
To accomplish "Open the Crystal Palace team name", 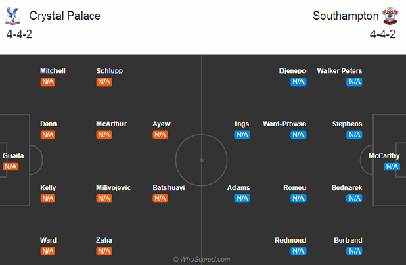I will (65, 16).
